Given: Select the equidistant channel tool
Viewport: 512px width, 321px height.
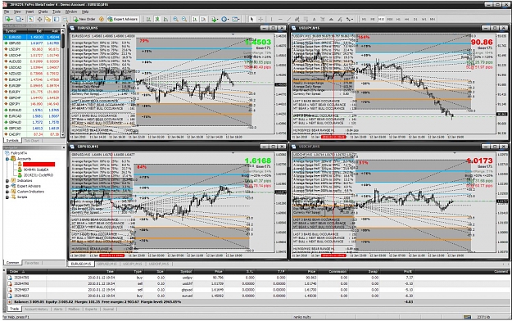Looking at the screenshot, I should 297,20.
